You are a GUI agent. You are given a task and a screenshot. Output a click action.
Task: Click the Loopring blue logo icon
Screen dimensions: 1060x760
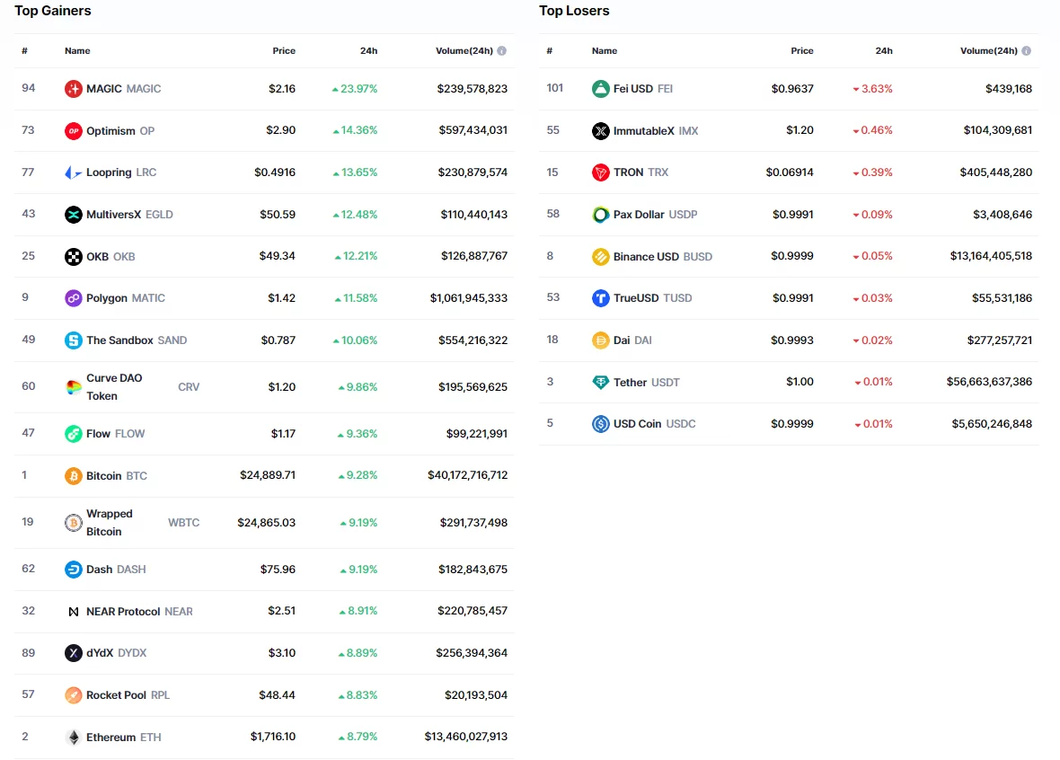click(74, 172)
